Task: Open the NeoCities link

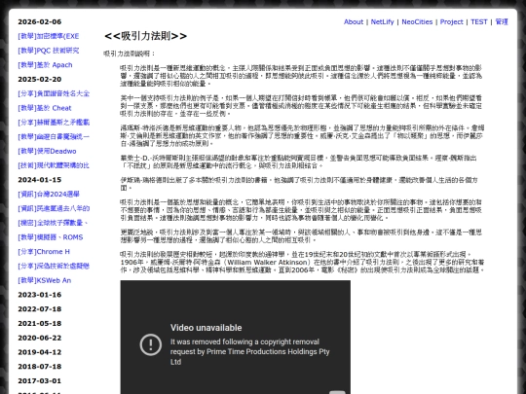Action: coord(417,21)
